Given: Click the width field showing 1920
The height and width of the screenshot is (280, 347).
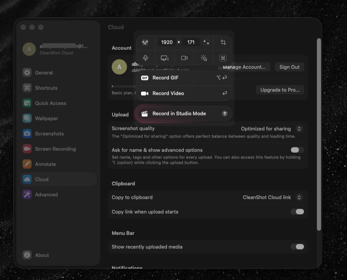Looking at the screenshot, I should 167,42.
